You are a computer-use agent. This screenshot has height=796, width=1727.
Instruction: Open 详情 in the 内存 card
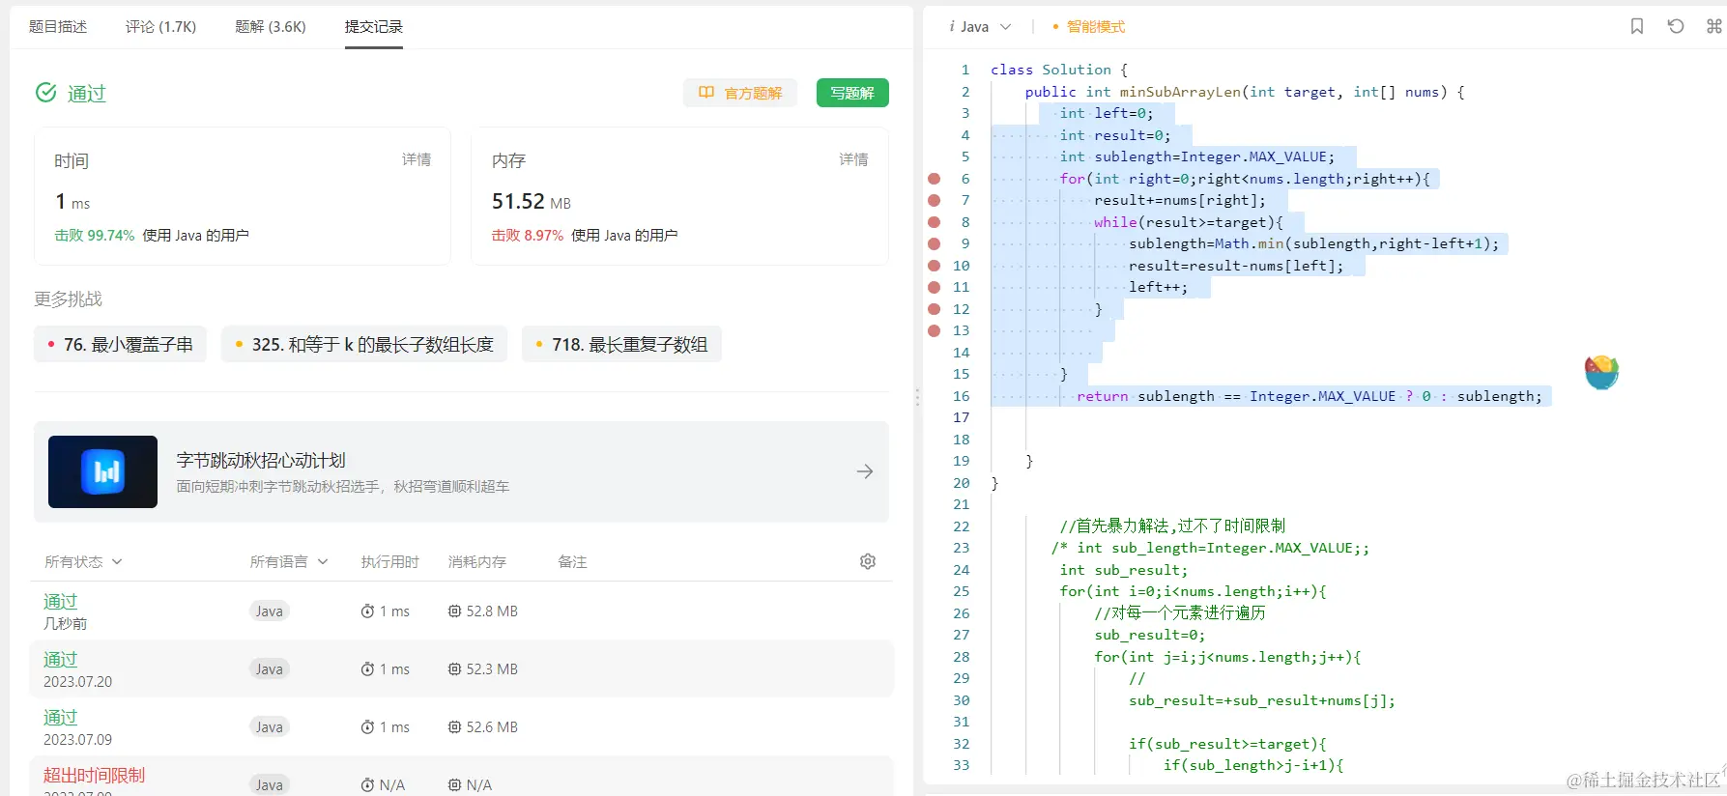tap(853, 159)
